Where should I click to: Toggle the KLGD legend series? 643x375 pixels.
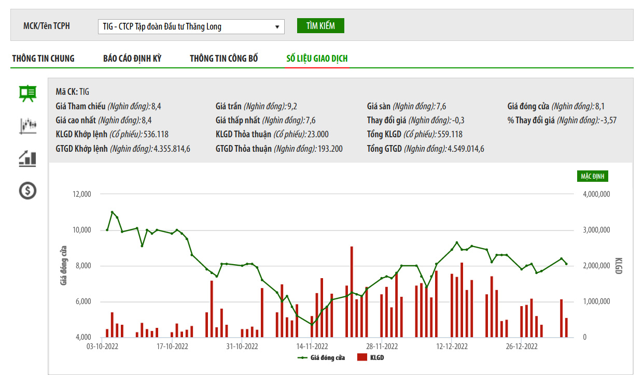click(x=371, y=357)
